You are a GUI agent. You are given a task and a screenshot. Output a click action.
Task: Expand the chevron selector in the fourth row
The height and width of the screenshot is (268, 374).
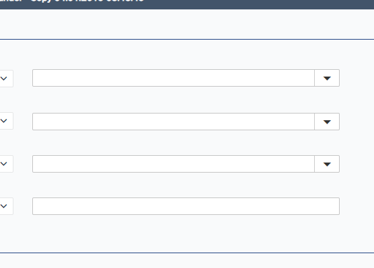click(x=6, y=206)
